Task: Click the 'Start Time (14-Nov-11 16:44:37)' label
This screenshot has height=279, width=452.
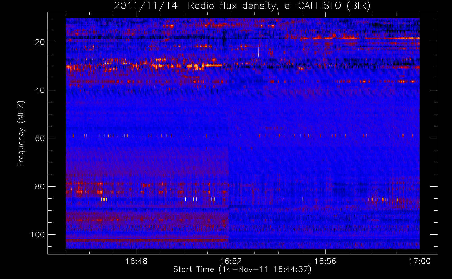Action: 242,270
